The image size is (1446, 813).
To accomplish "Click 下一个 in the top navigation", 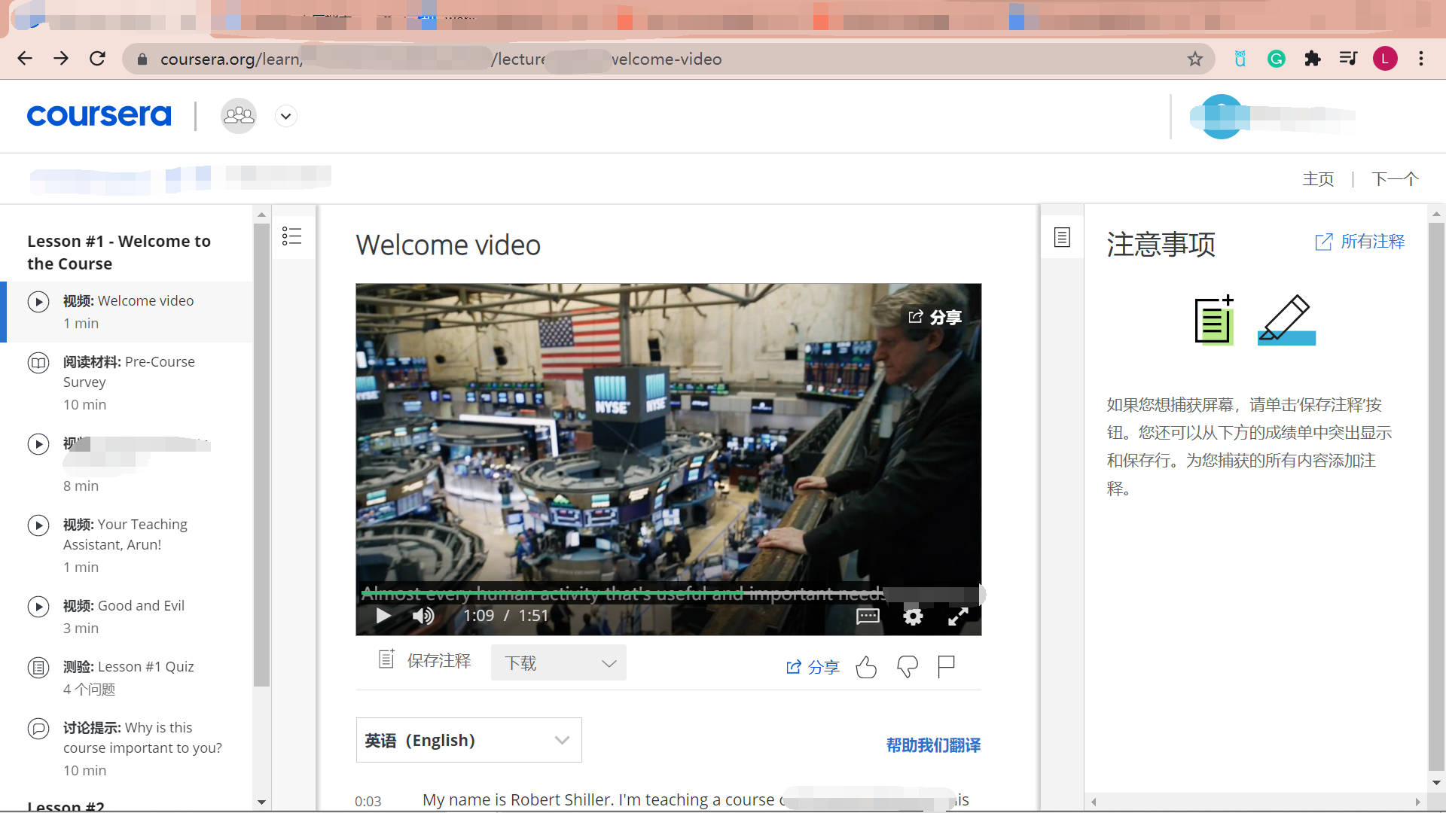I will pos(1395,179).
